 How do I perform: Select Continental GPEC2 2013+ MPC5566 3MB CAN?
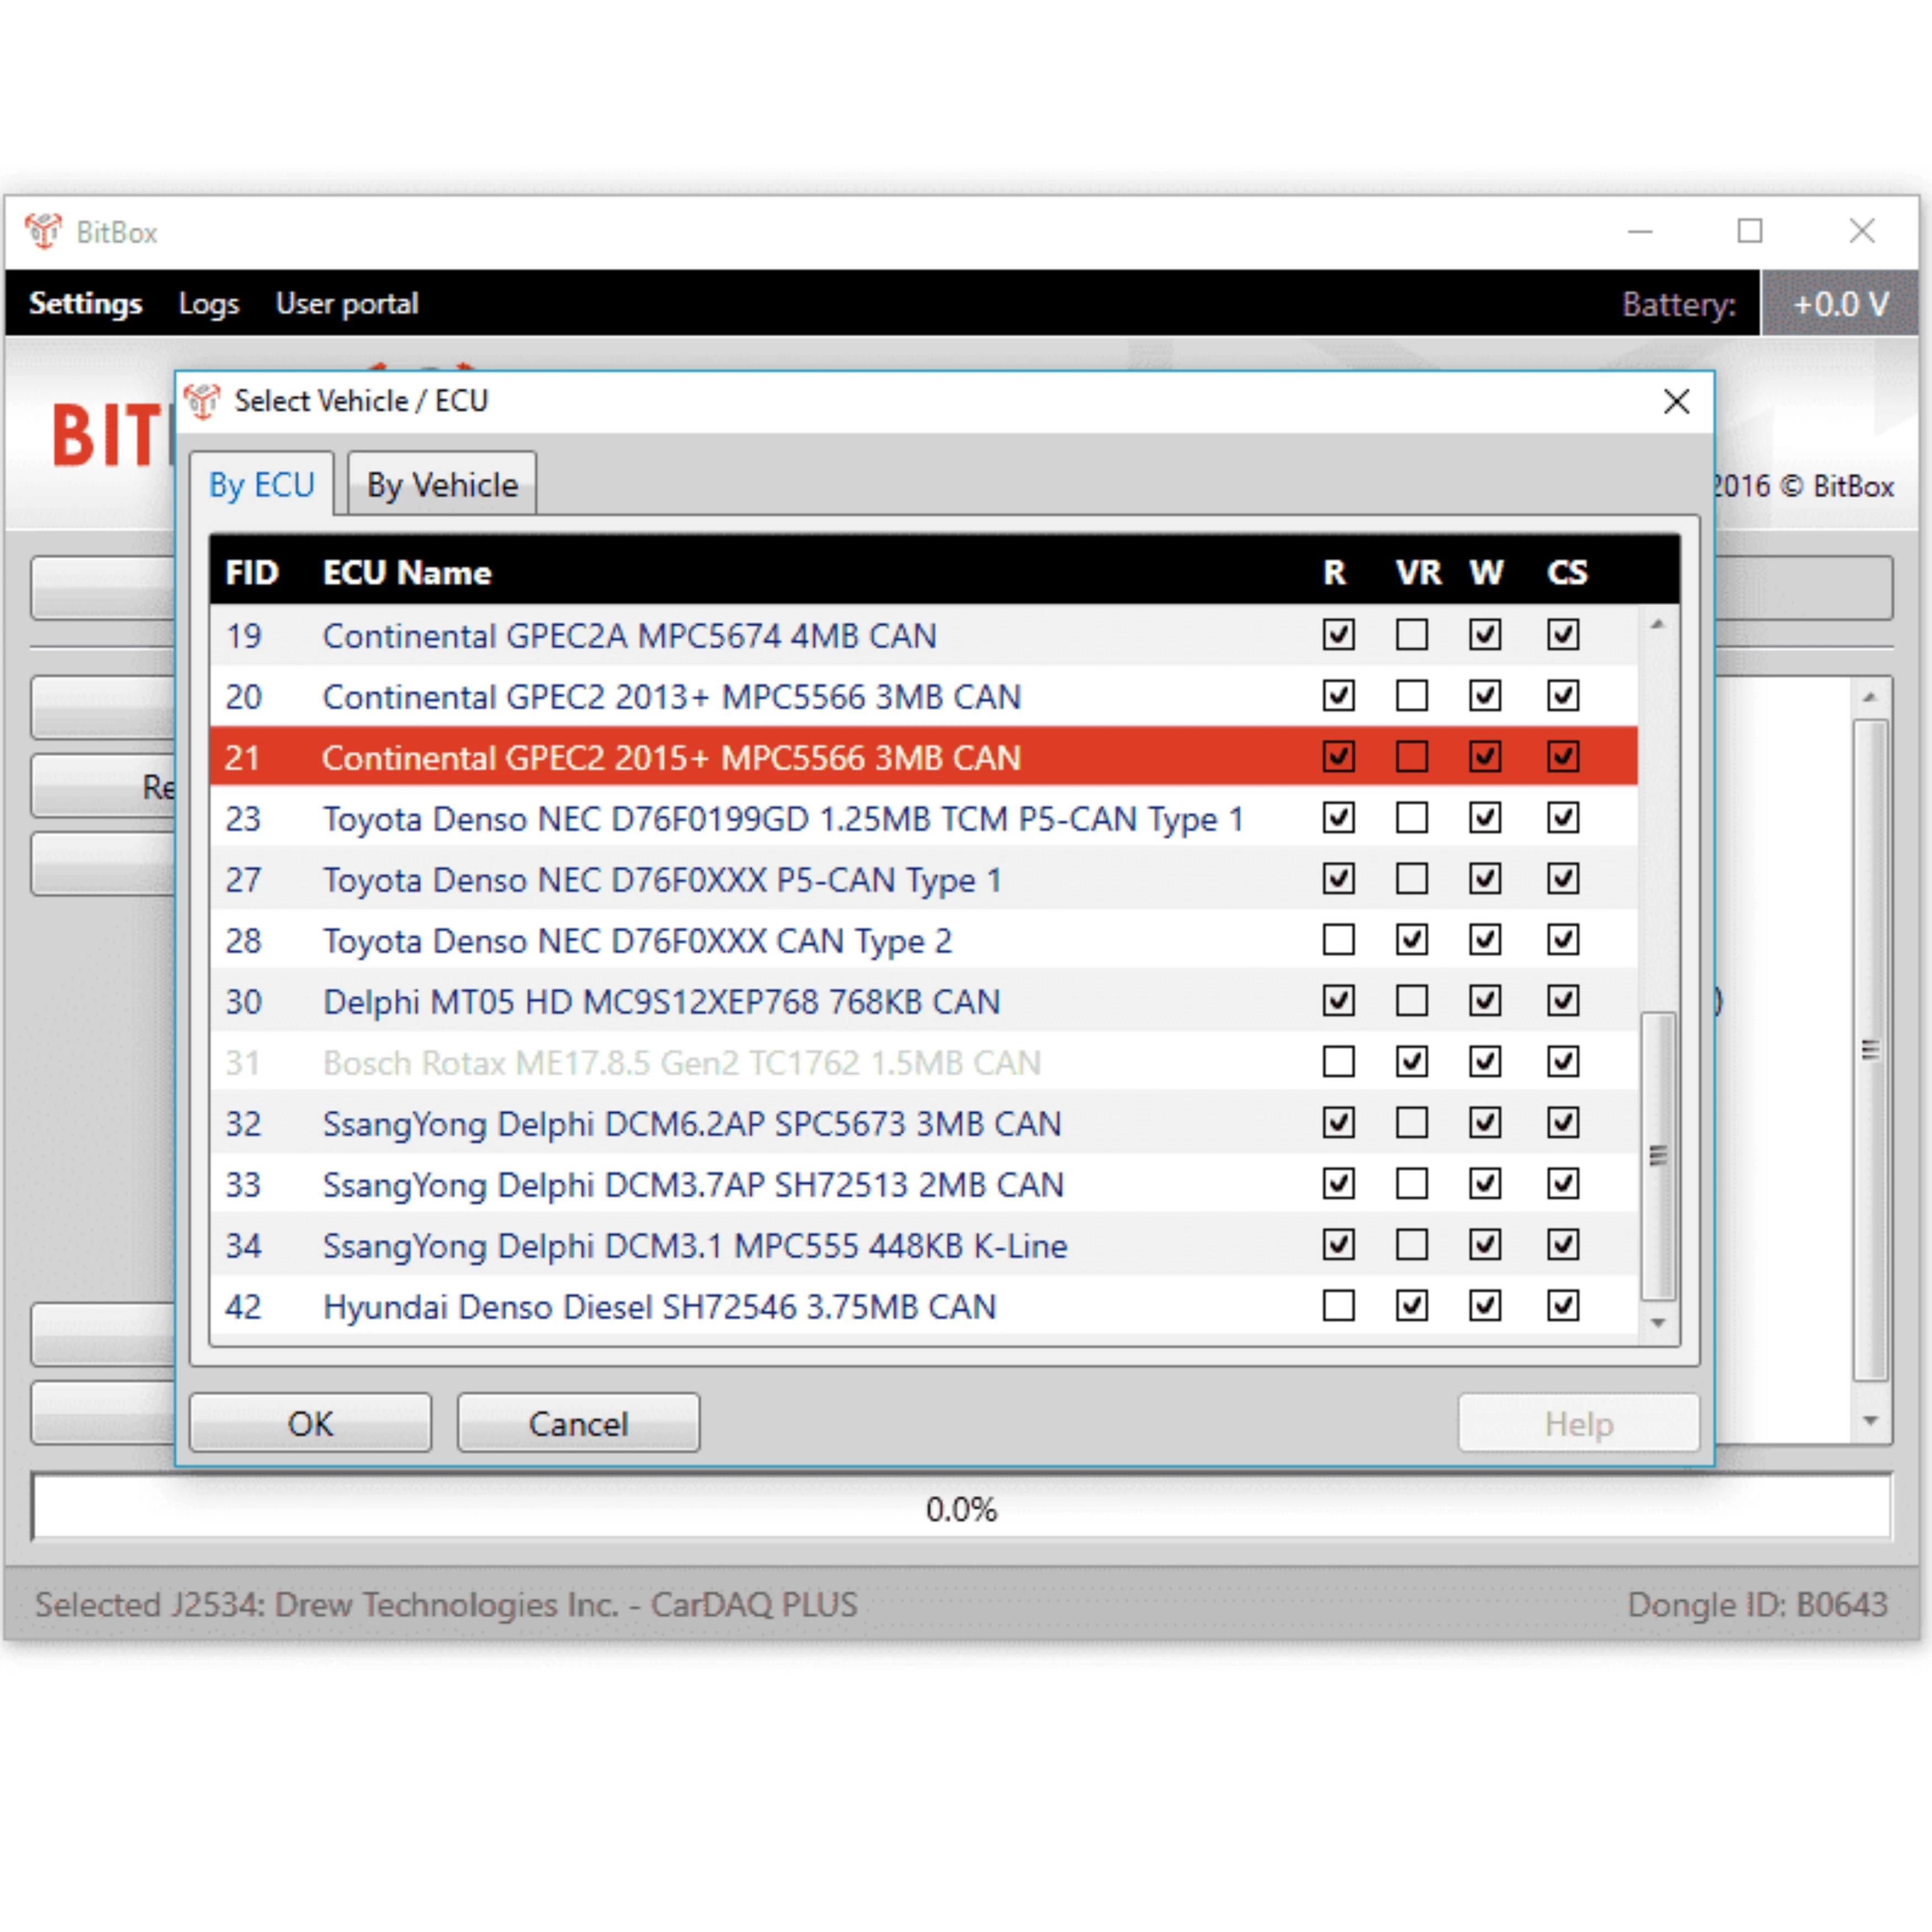pos(924,696)
